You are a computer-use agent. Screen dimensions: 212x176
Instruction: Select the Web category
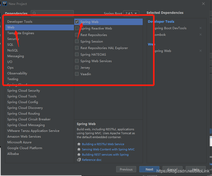tap(40, 27)
